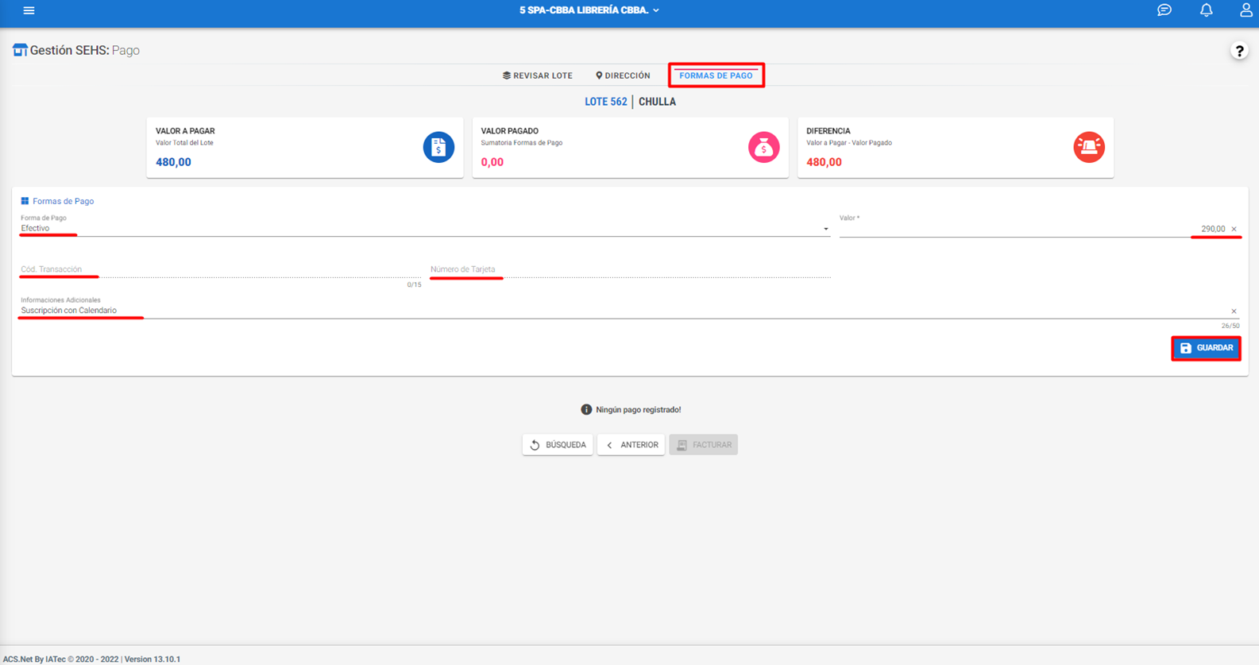This screenshot has height=665, width=1259.
Task: Clear the Informaciones Adicionales text with its X
Action: tap(1234, 311)
